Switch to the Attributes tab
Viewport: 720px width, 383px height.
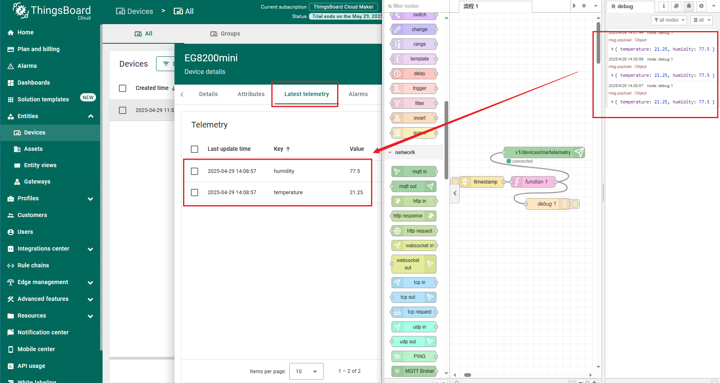tap(251, 94)
